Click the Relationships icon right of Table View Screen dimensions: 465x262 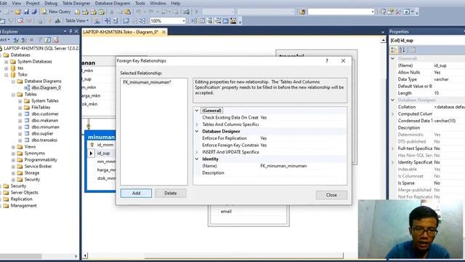pyautogui.click(x=97, y=21)
